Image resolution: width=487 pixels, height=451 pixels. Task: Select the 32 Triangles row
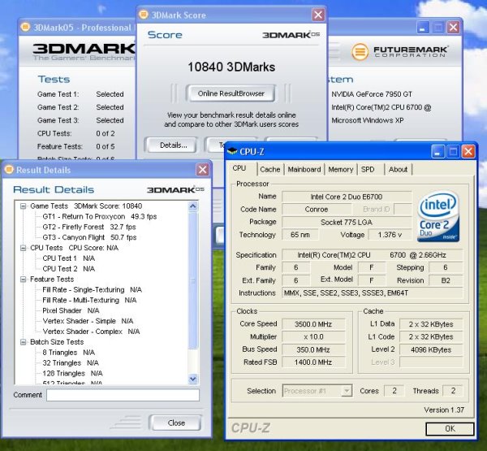[x=71, y=363]
